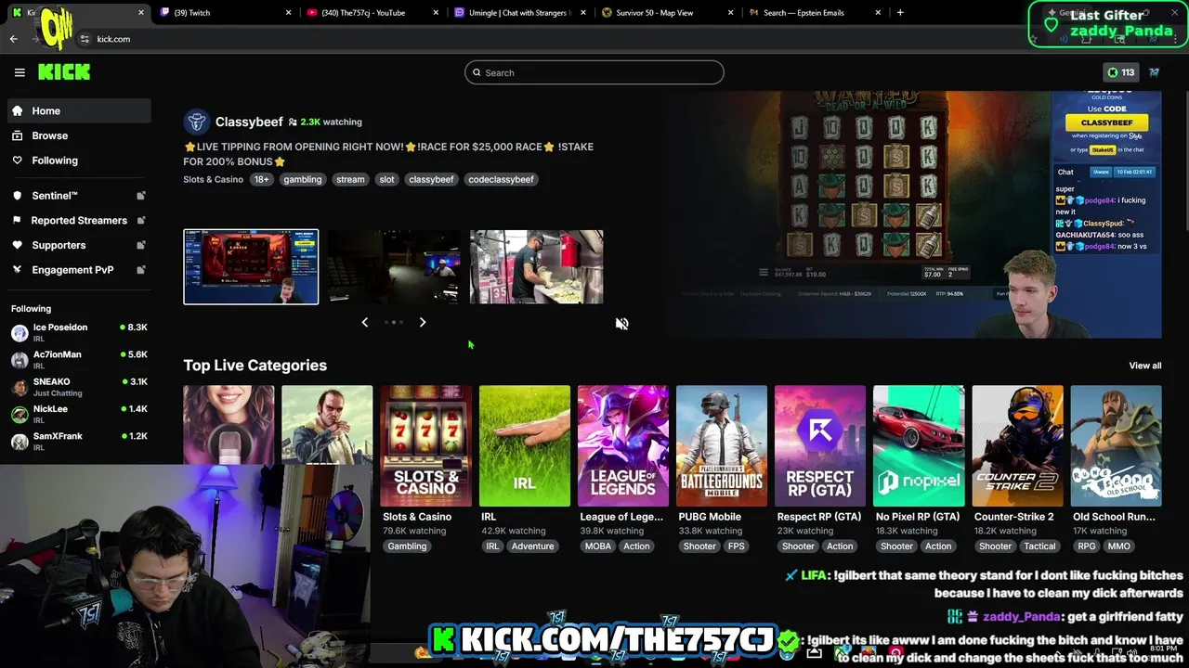Open Ac7ionMan in Following list

(79, 360)
